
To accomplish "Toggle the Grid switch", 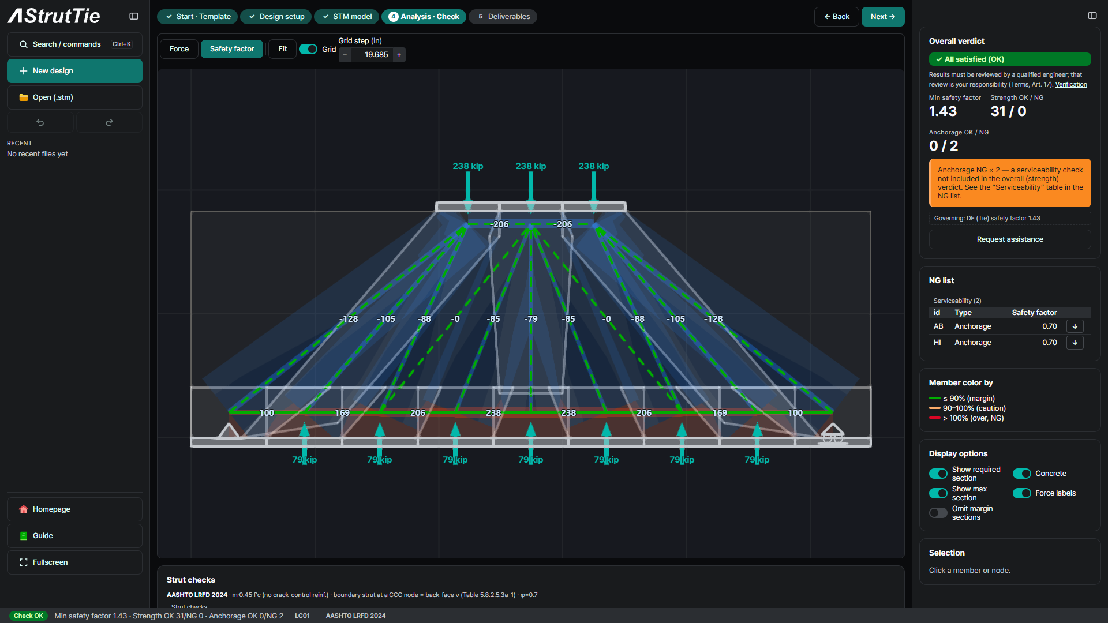I will [x=308, y=50].
